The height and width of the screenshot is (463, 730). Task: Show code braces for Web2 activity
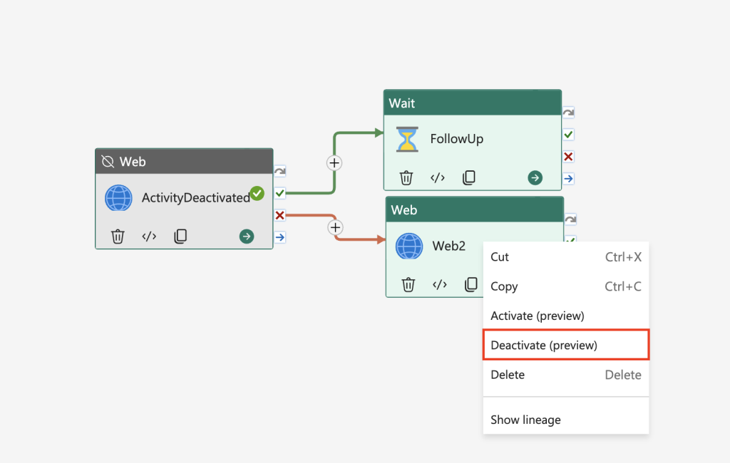440,285
